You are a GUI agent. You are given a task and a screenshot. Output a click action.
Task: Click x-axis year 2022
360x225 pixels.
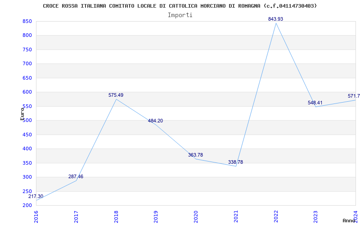click(x=276, y=216)
